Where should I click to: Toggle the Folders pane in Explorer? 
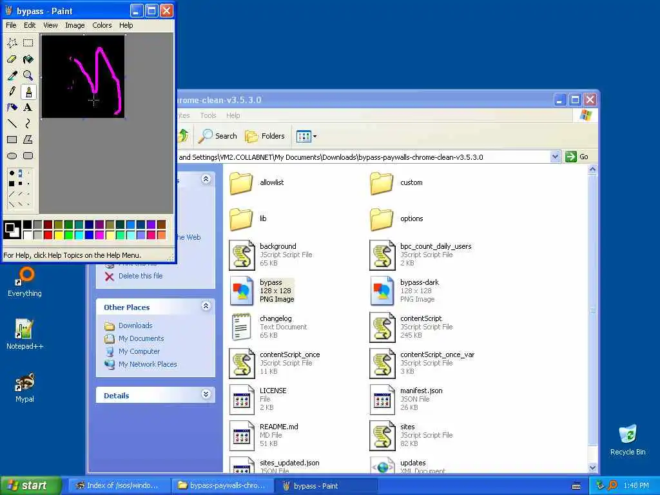tap(265, 135)
